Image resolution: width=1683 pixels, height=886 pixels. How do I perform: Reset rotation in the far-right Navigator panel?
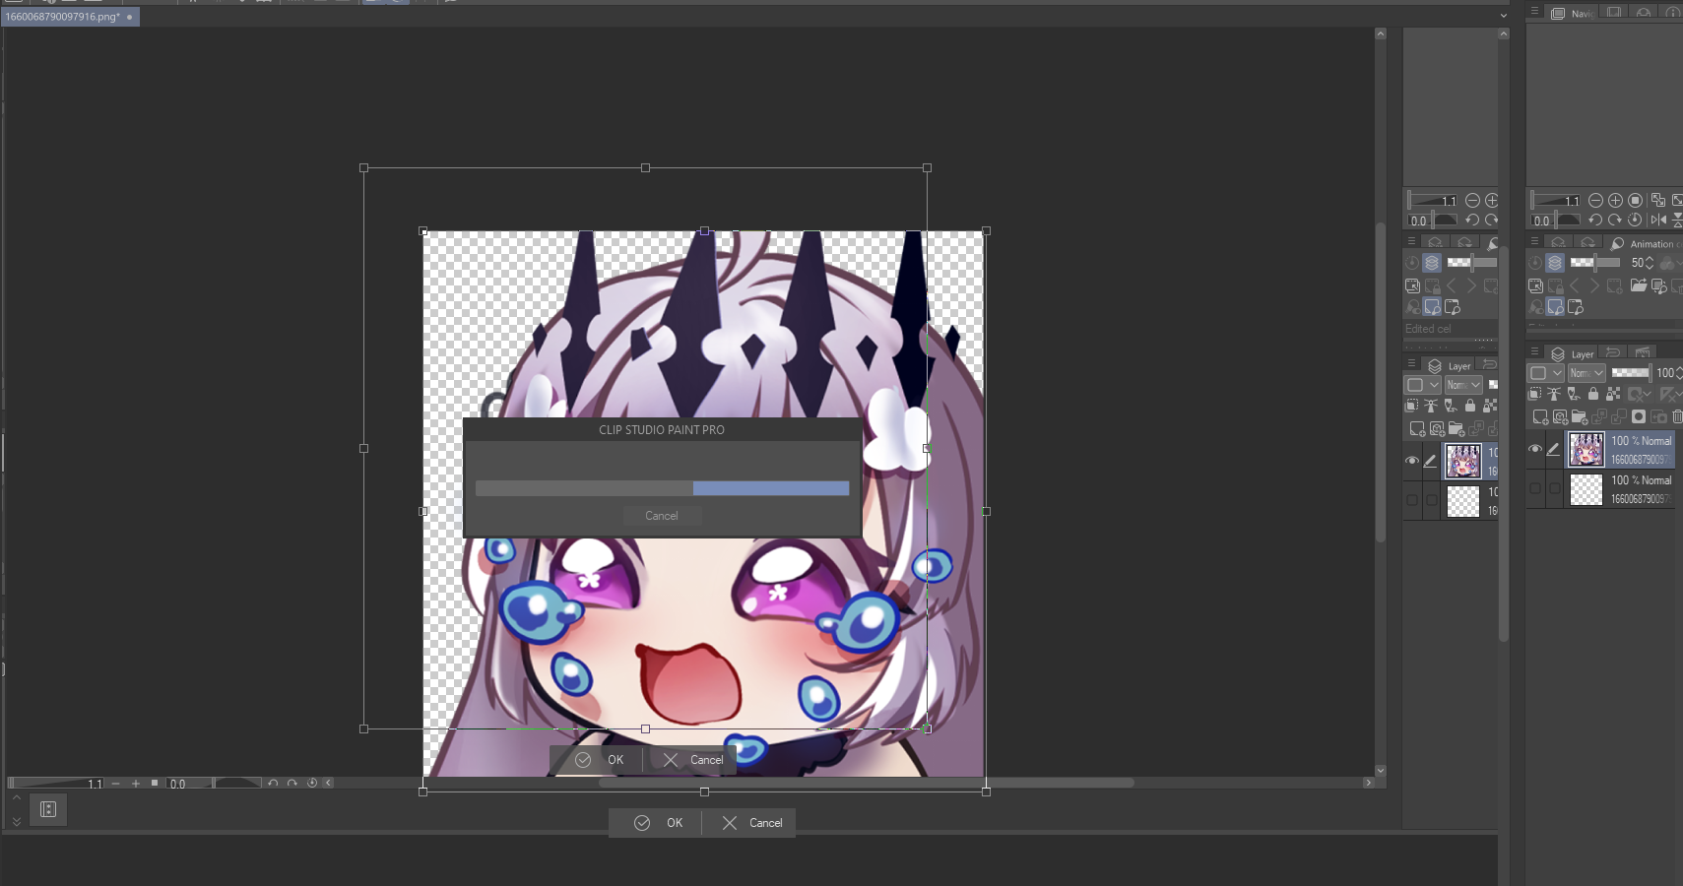pyautogui.click(x=1635, y=221)
